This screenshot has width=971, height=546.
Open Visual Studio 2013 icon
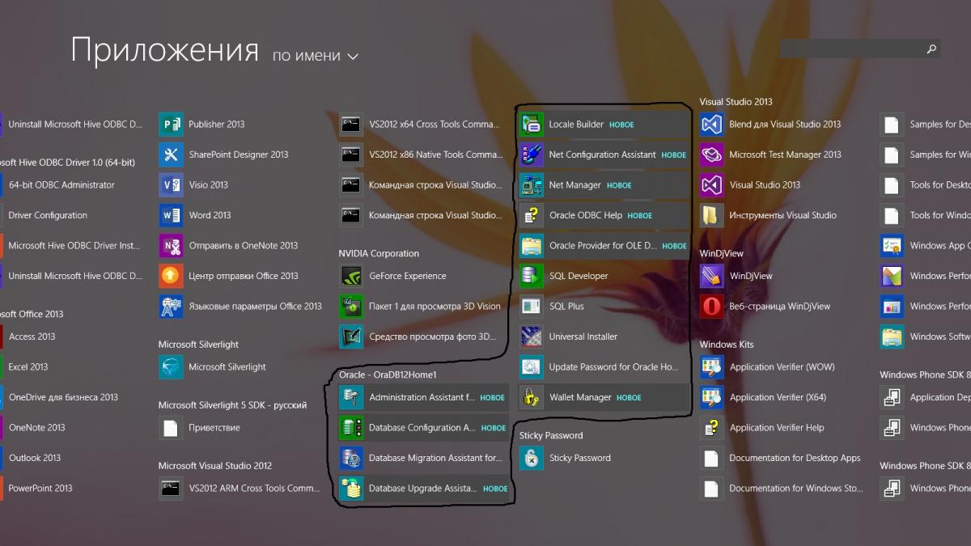click(711, 185)
